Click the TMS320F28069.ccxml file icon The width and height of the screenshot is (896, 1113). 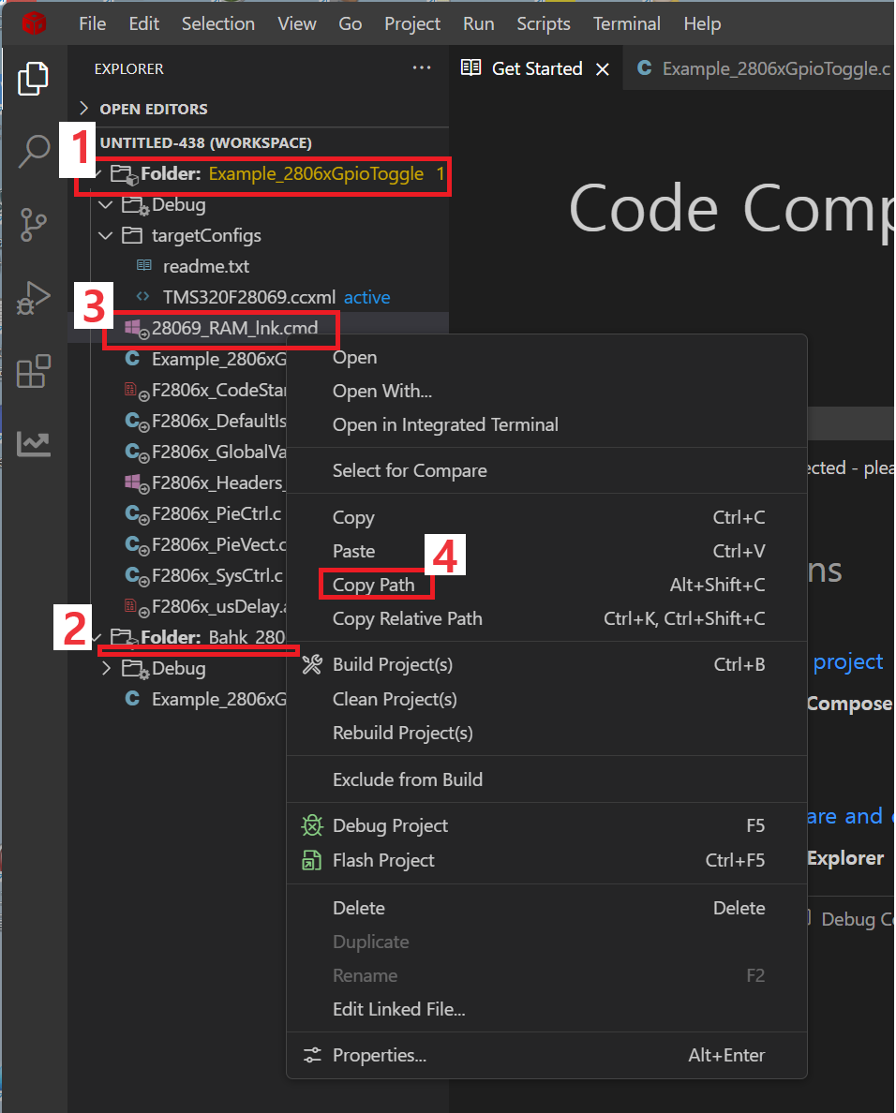tap(143, 297)
